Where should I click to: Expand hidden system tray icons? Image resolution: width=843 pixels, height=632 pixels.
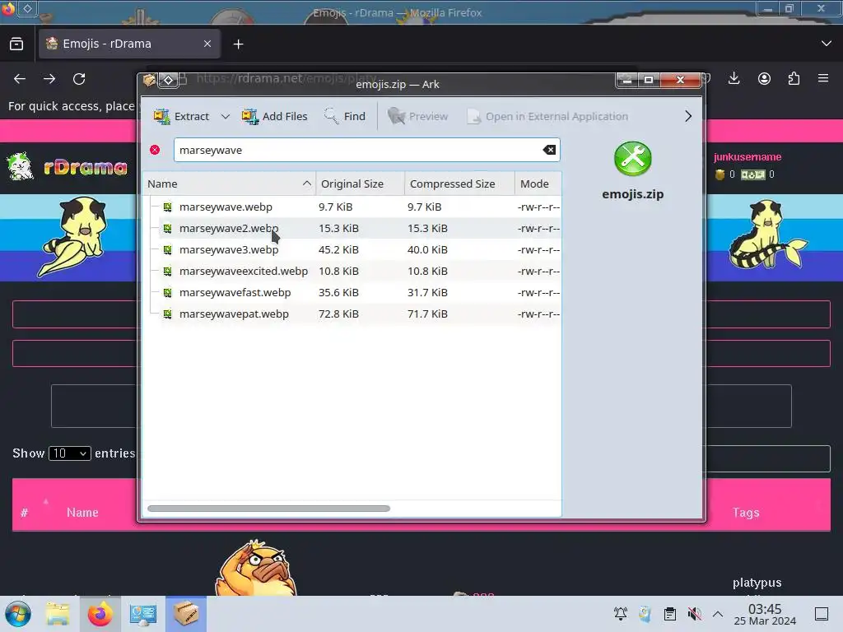point(718,614)
